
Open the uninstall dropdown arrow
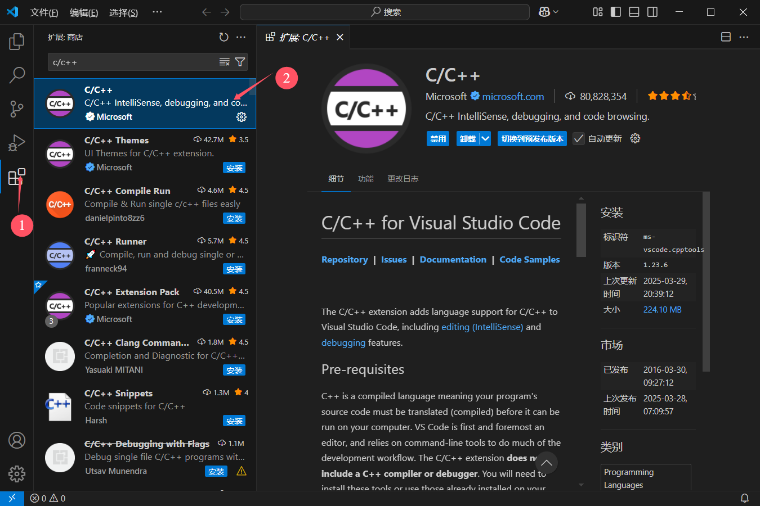485,138
